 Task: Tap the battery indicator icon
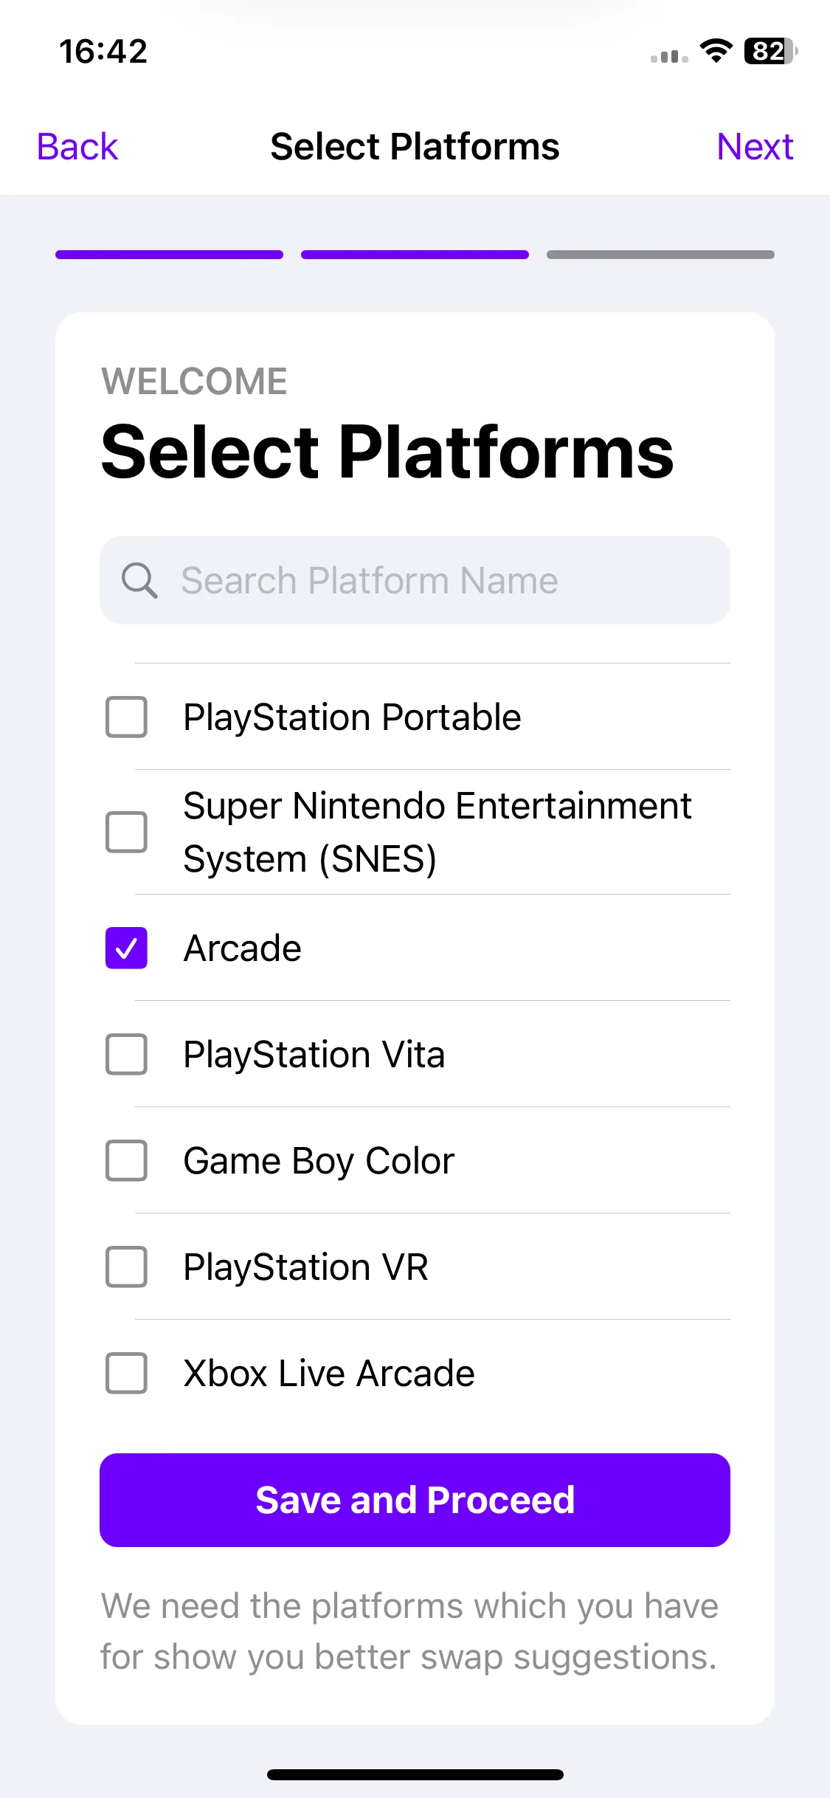tap(770, 51)
